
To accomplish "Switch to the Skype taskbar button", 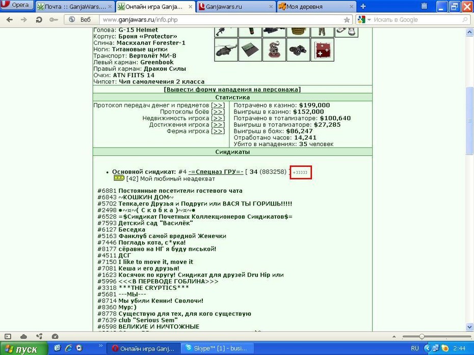I will click(217, 348).
